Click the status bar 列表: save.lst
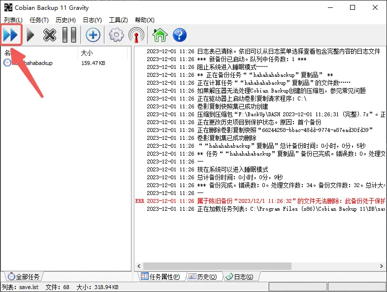The width and height of the screenshot is (387, 292). tap(20, 287)
